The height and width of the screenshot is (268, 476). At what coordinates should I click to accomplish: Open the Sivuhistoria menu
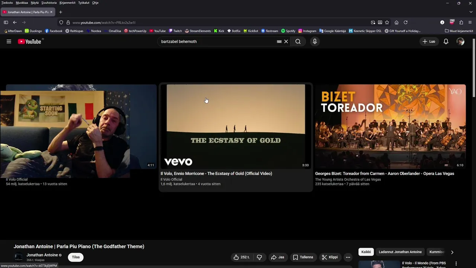point(49,3)
